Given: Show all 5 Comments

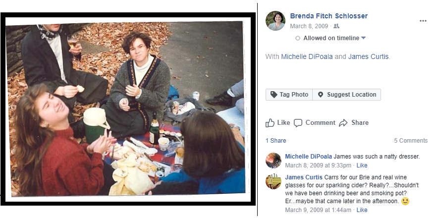Looking at the screenshot, I should tap(411, 141).
